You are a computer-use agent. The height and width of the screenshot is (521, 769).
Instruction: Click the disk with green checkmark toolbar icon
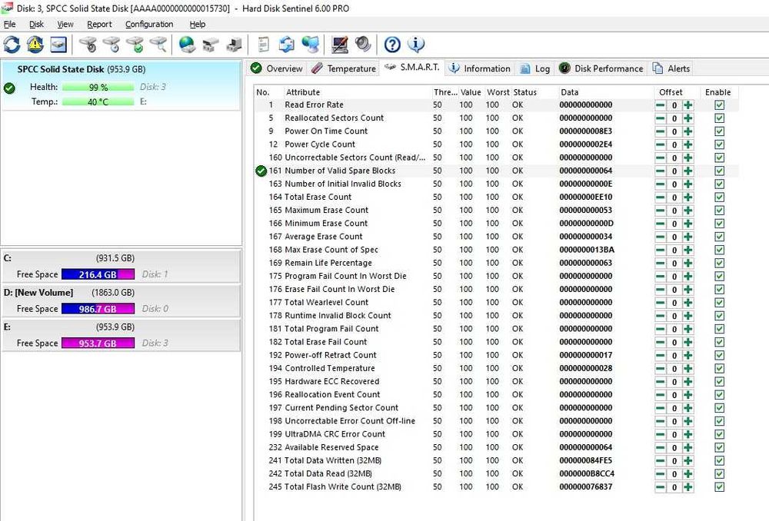135,45
